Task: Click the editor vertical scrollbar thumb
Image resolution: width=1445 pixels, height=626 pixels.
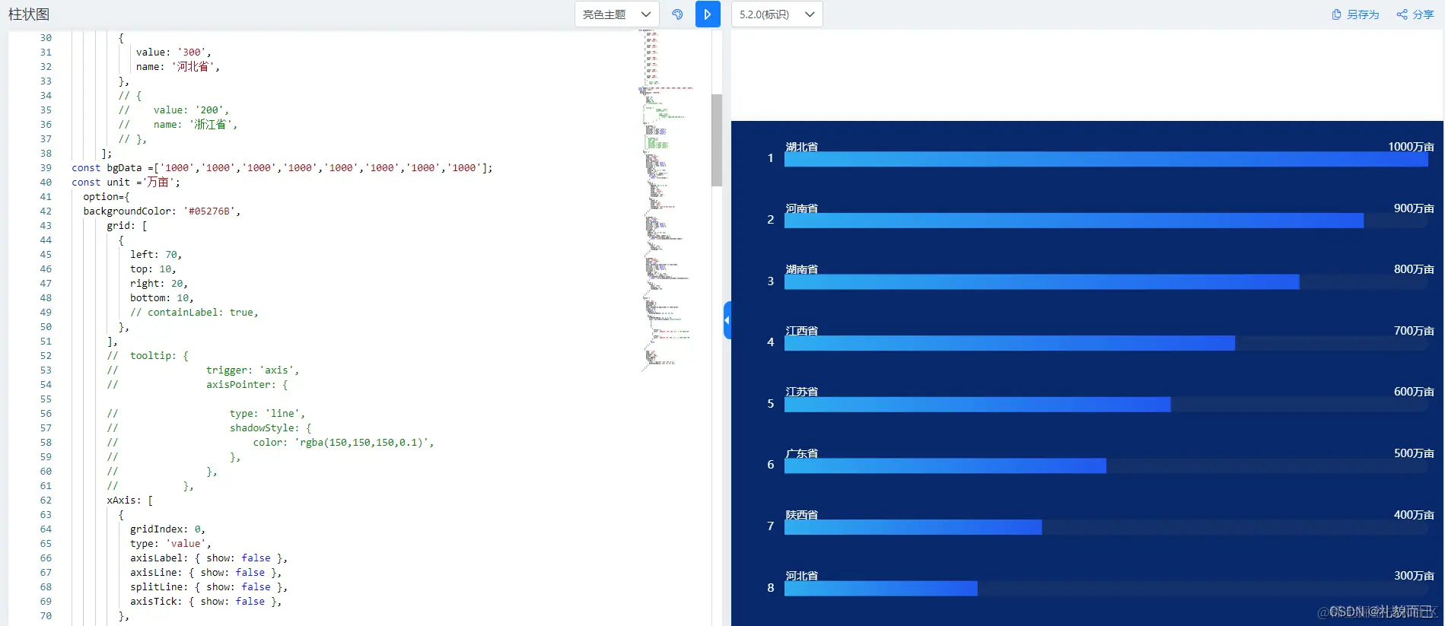Action: coord(717,140)
